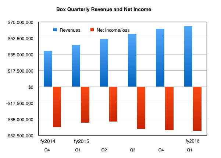Select the Q3 red net loss bar

pyautogui.click(x=141, y=108)
